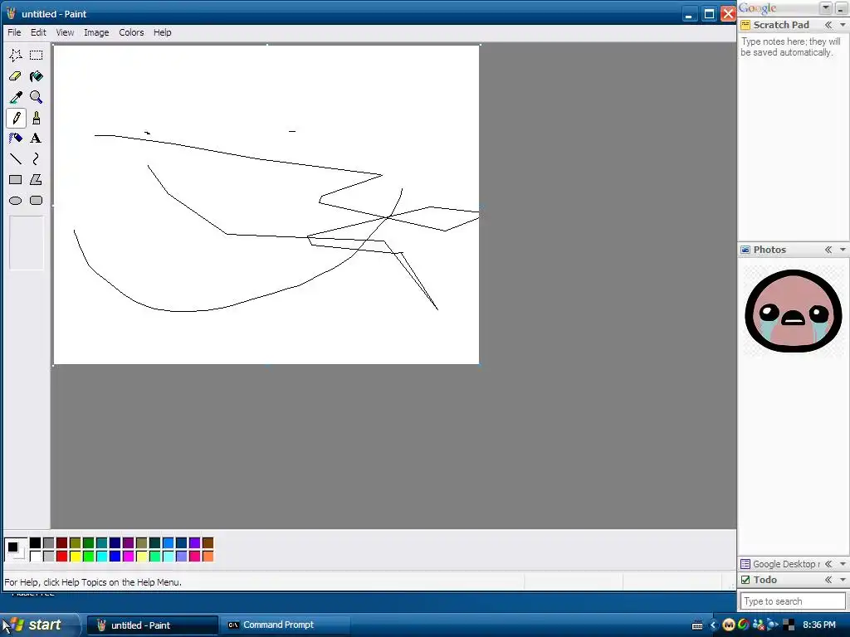Expand hidden system tray icons arrow
The image size is (850, 637).
tap(713, 625)
